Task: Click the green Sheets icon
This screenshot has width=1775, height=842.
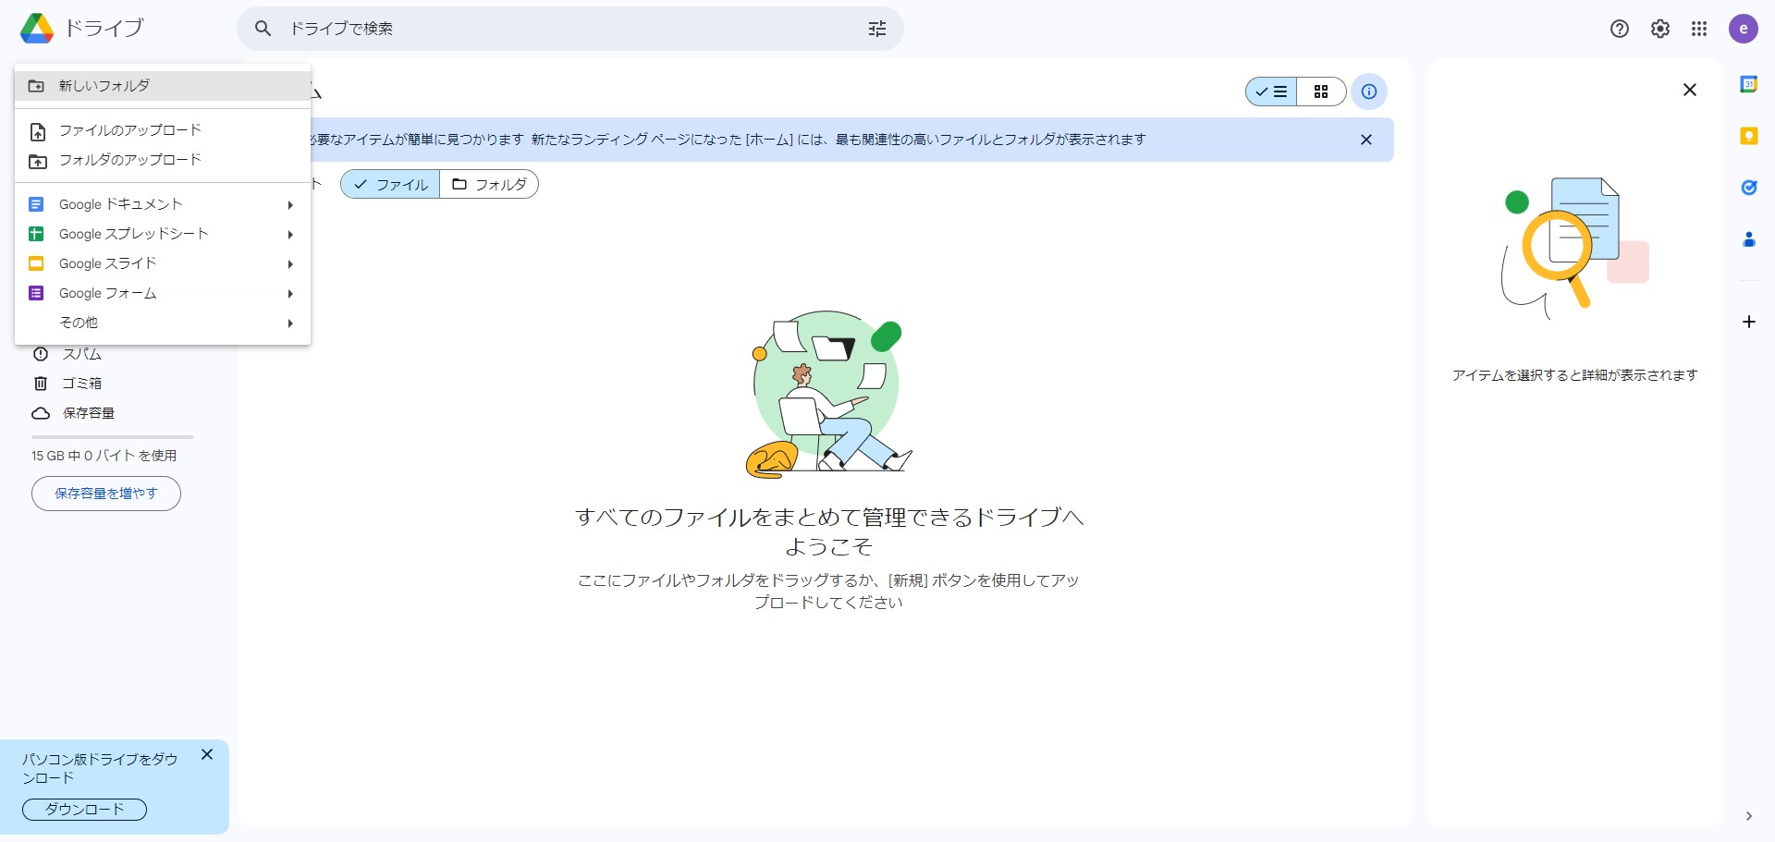Action: coord(37,234)
